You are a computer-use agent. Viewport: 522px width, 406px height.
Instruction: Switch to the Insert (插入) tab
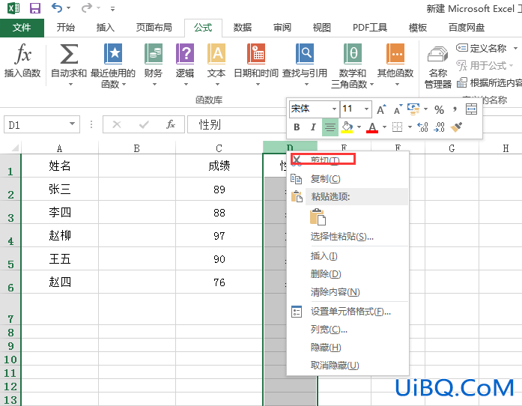click(105, 27)
